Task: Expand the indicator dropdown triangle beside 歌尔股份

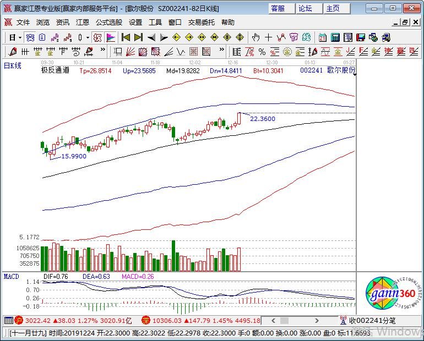Action: [355, 74]
